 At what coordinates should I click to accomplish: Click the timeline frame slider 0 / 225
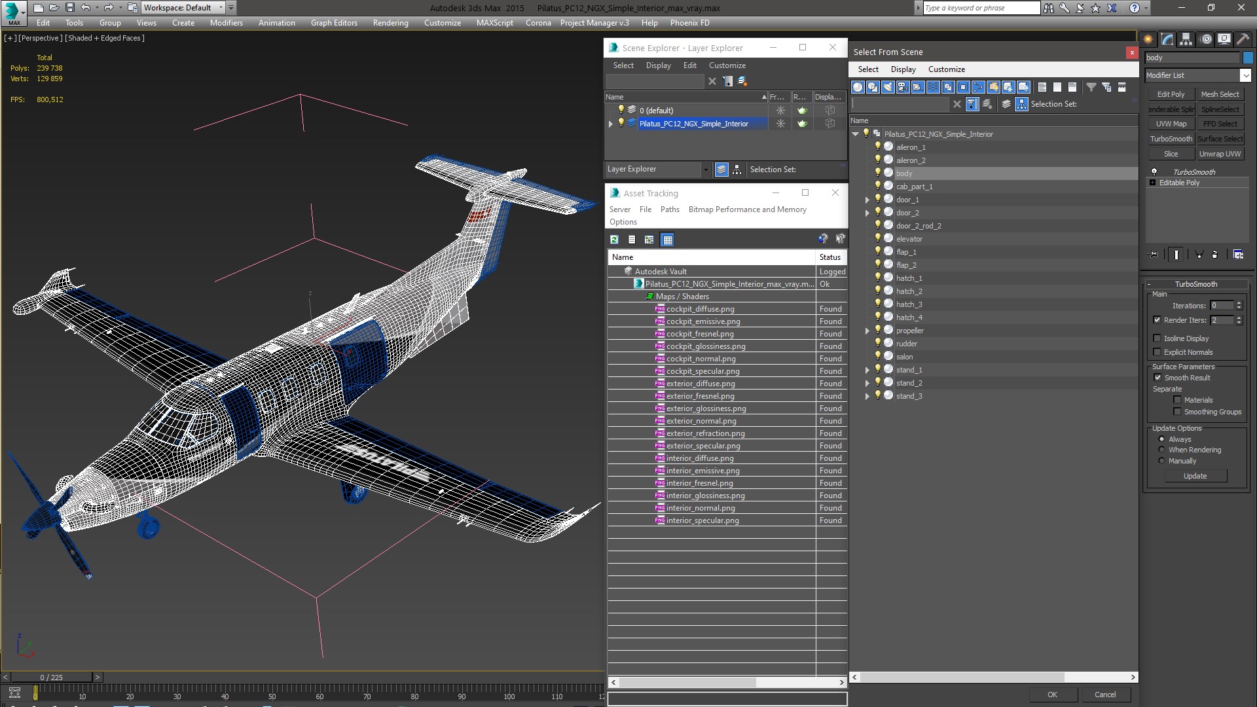(x=51, y=678)
